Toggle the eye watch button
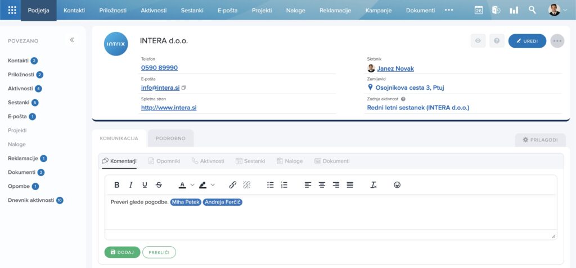The width and height of the screenshot is (576, 268). [x=478, y=41]
